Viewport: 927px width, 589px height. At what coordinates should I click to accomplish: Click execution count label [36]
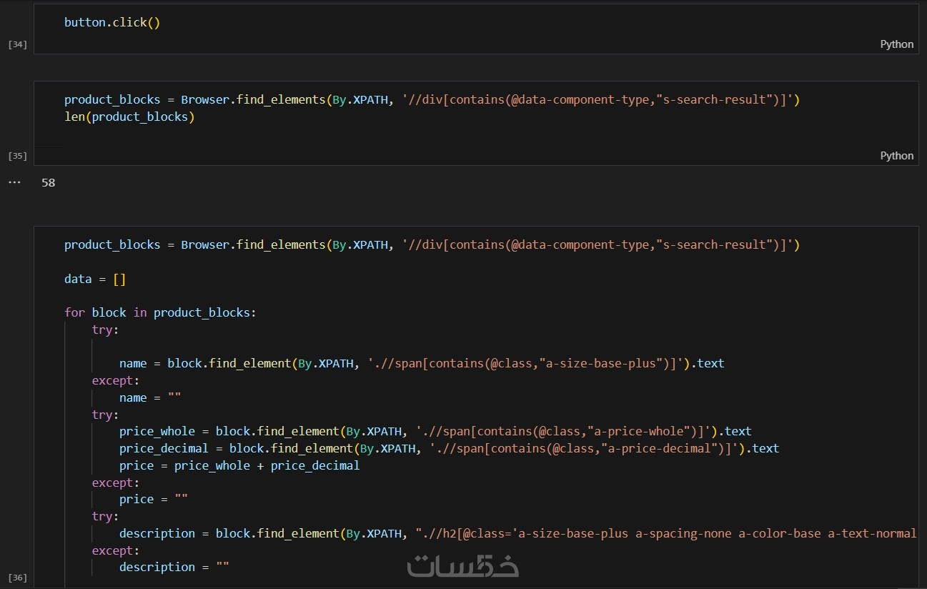coord(17,577)
